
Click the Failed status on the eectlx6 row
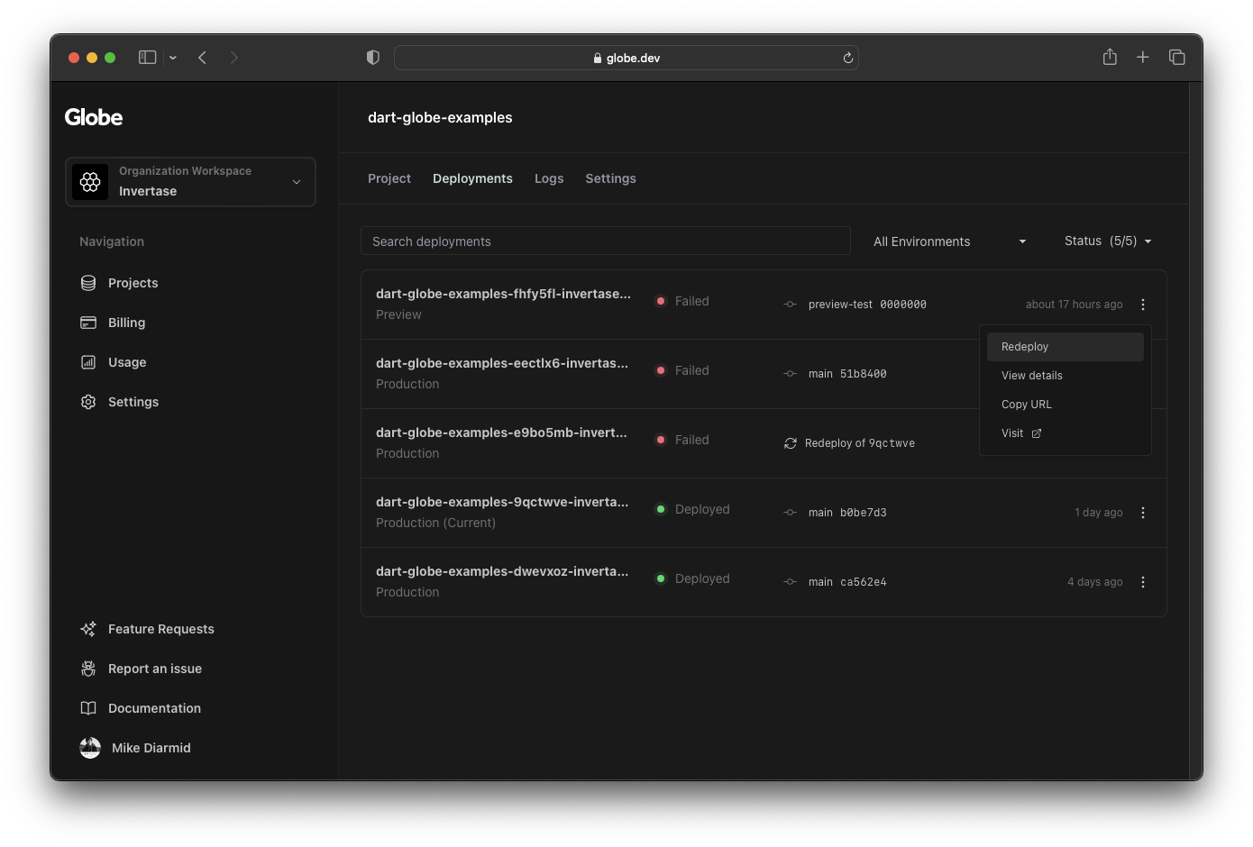[682, 370]
